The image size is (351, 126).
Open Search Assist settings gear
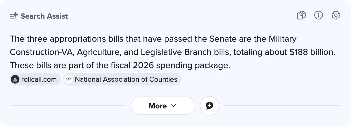click(336, 15)
